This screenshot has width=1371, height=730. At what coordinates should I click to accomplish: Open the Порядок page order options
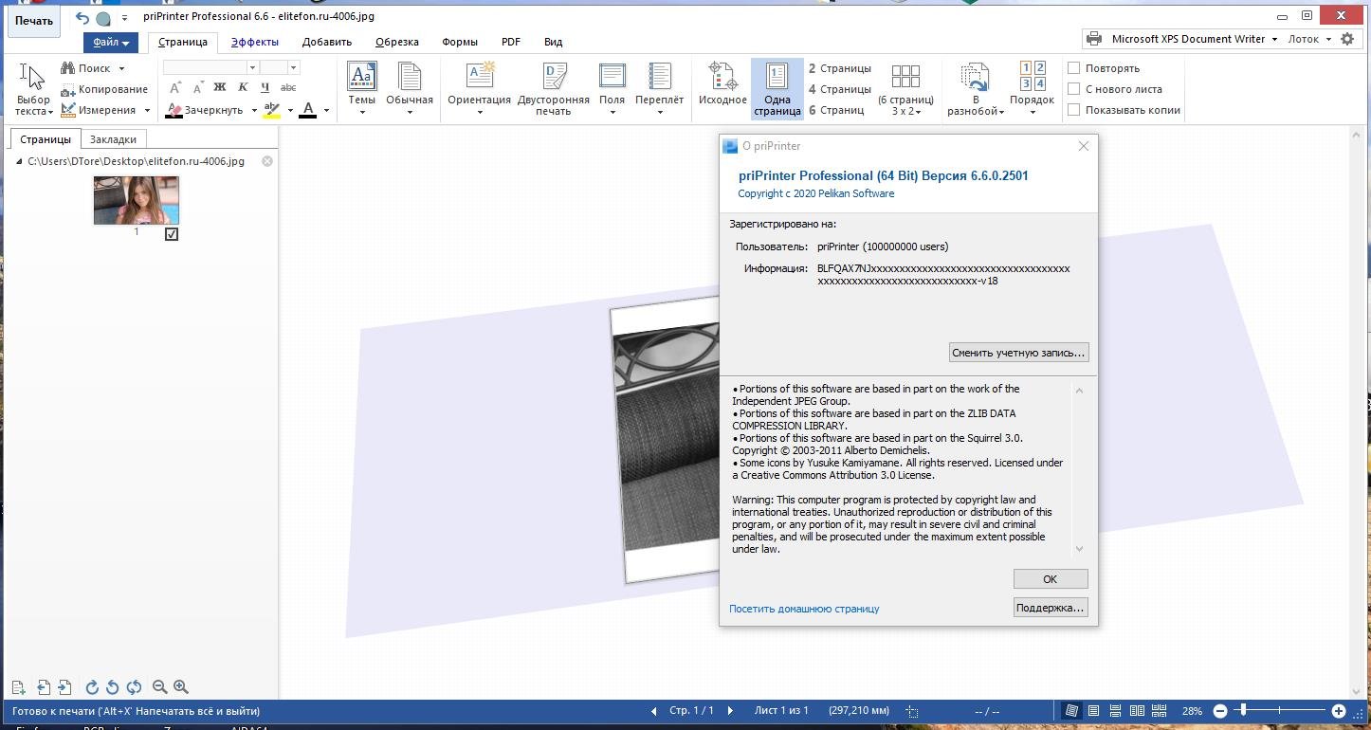(1032, 88)
